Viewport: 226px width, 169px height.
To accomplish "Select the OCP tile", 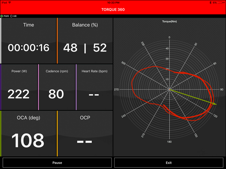I will click(x=85, y=133).
